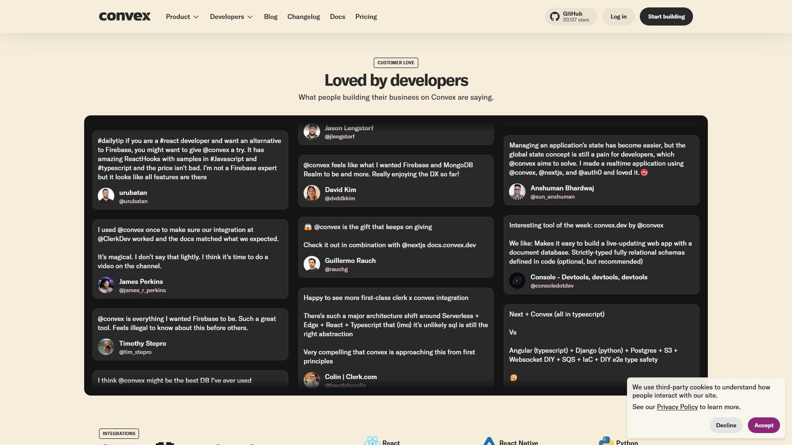Screen dimensions: 792x445
Task: Click the name Guillermo Rauch
Action: (350, 260)
